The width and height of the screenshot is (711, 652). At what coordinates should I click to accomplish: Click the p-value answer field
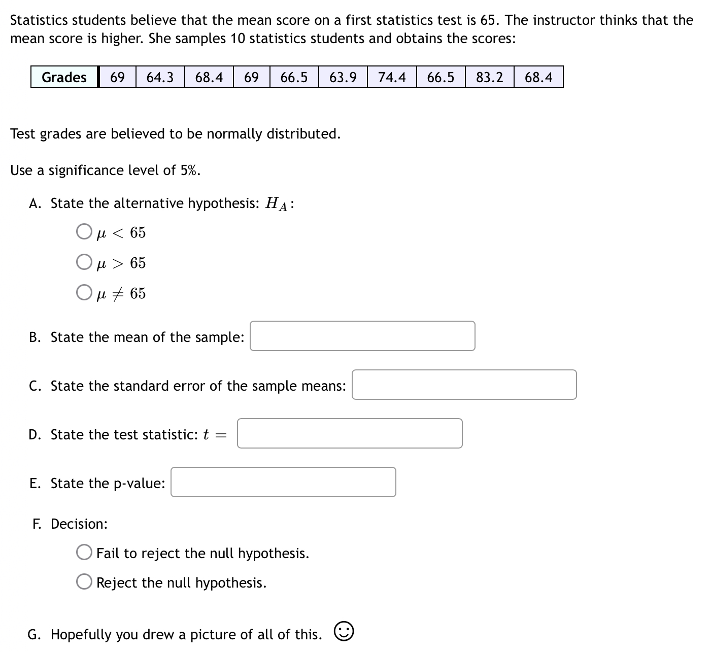[x=283, y=483]
